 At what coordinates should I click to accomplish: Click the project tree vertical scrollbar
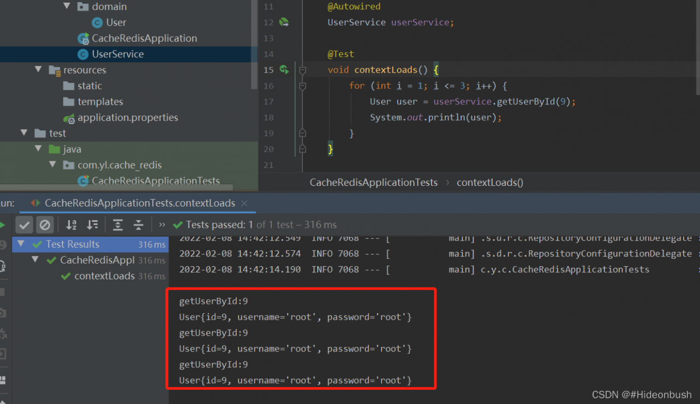coord(254,44)
